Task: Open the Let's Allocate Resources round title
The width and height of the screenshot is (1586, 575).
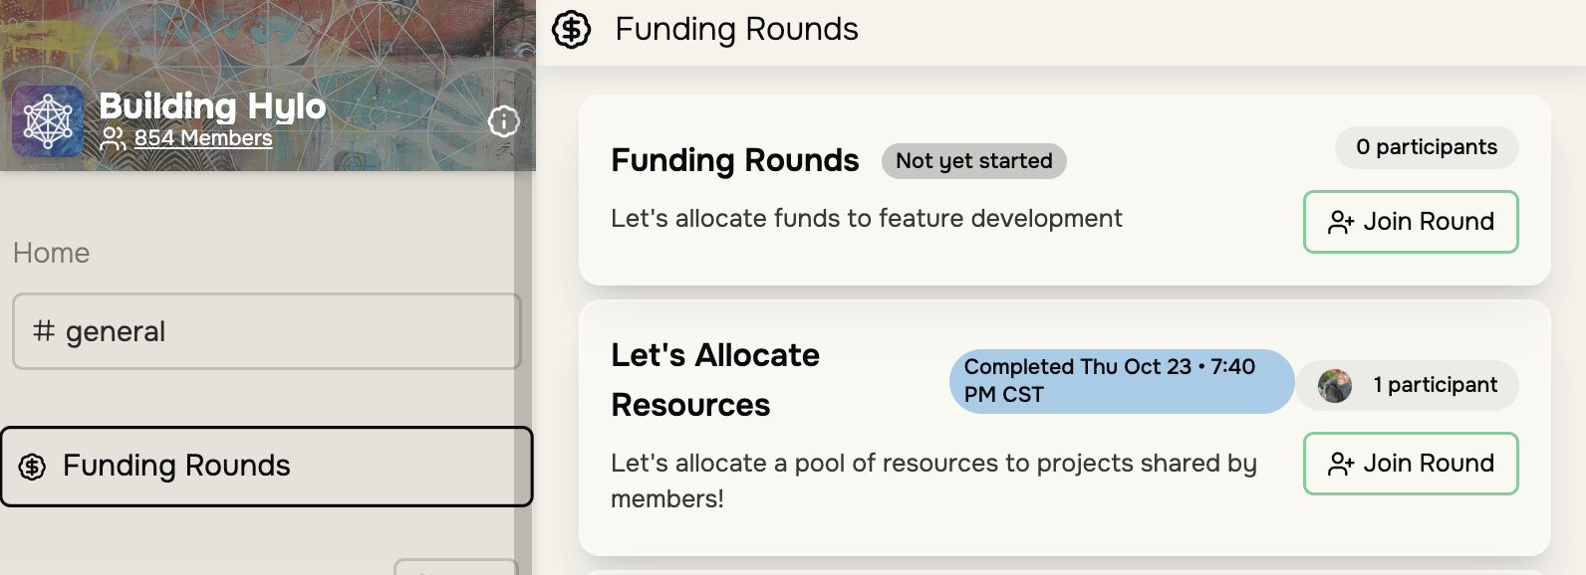Action: click(x=714, y=380)
